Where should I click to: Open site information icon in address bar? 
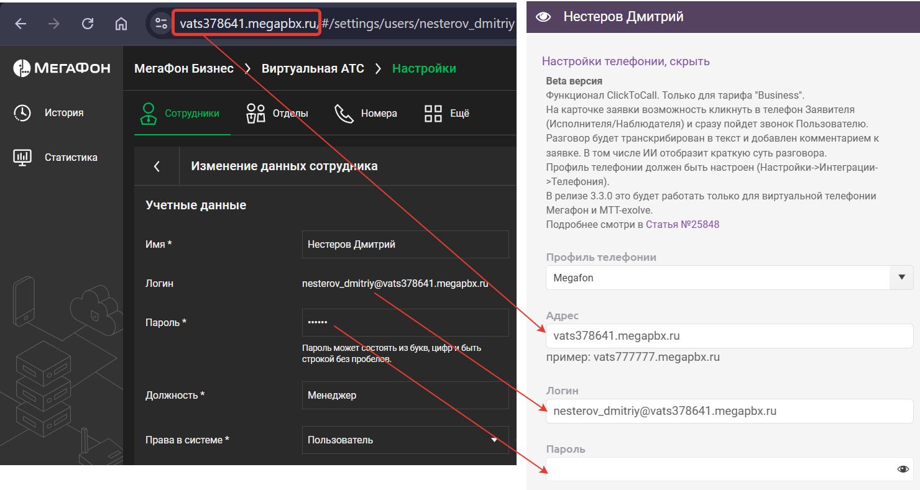(161, 24)
